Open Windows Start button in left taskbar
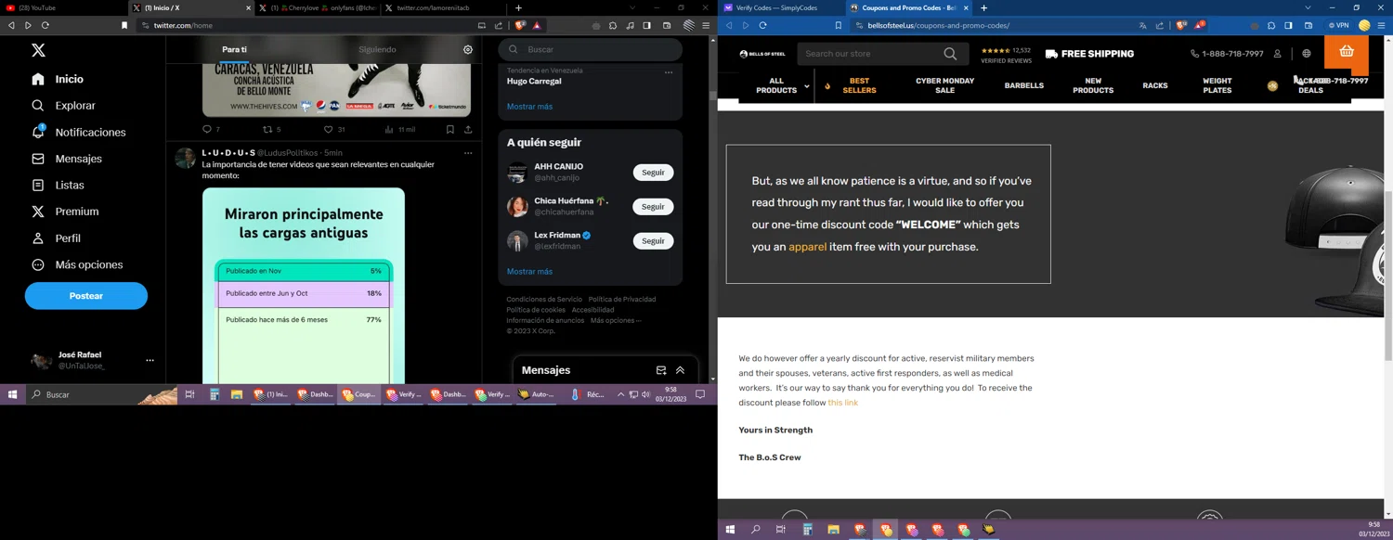Image resolution: width=1393 pixels, height=540 pixels. click(x=12, y=394)
